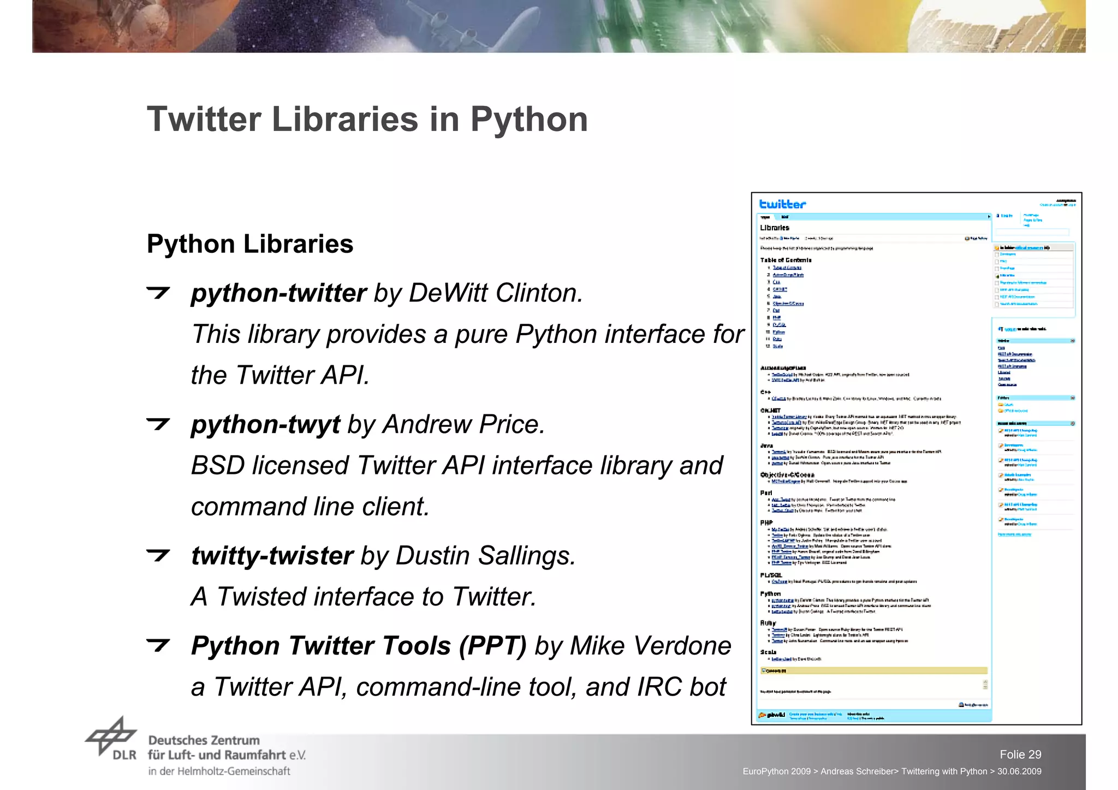Click the 'Python Libraries' subheading
This screenshot has width=1118, height=790.
click(x=250, y=244)
